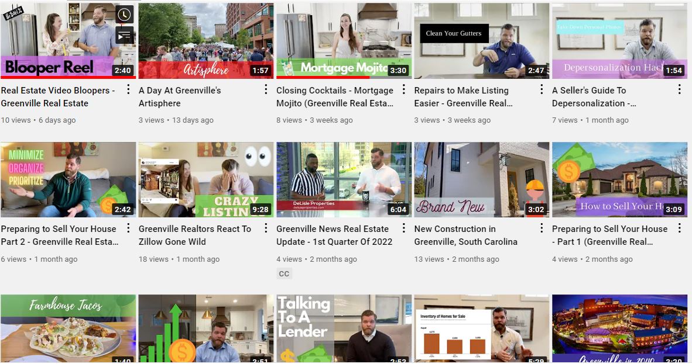This screenshot has height=364, width=692.
Task: Open the Inventory of Homes for Sale thumbnail
Action: click(x=481, y=329)
